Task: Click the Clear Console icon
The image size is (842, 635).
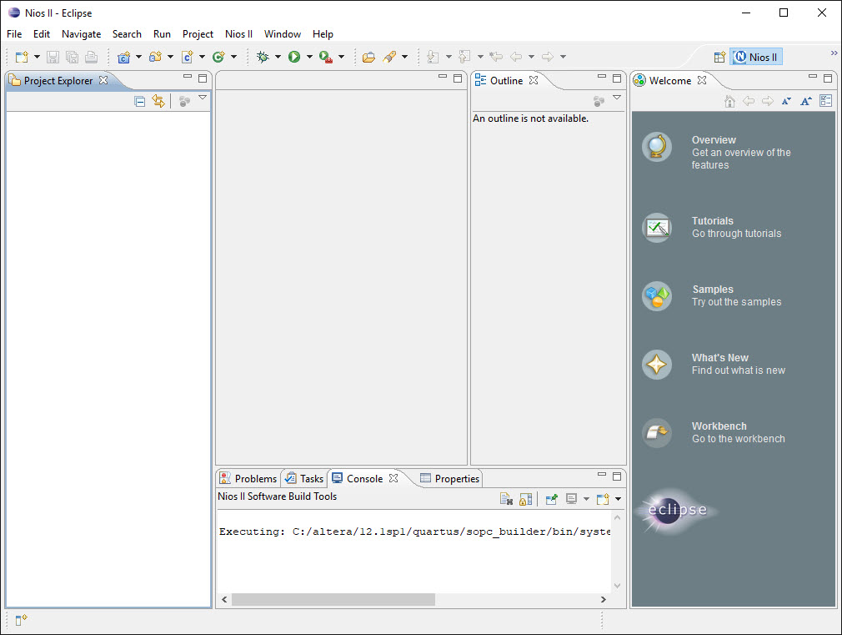Action: point(506,499)
